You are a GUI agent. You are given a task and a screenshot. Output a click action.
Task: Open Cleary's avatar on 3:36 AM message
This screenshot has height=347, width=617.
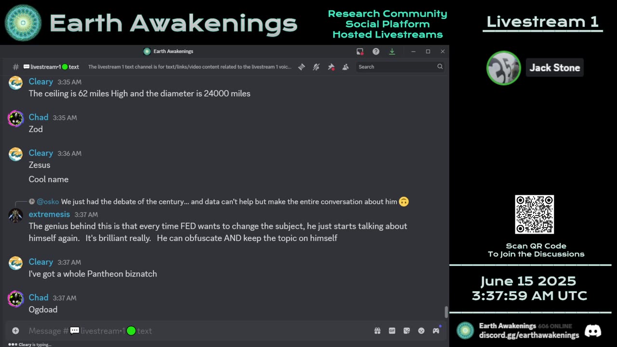pos(16,154)
